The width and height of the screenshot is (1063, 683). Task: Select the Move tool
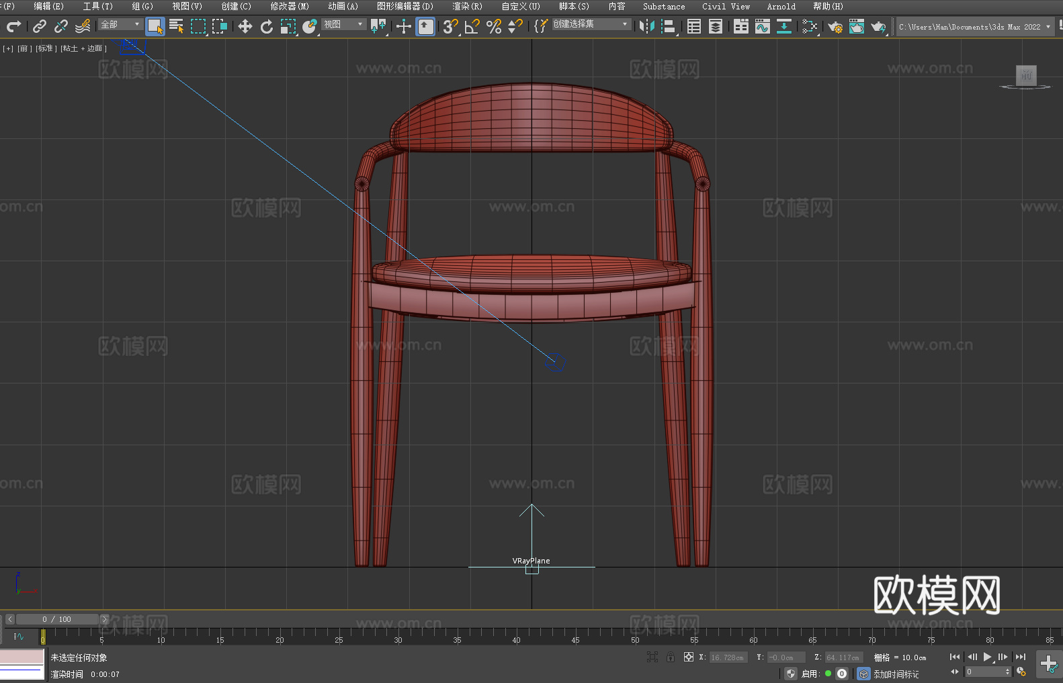(x=245, y=26)
